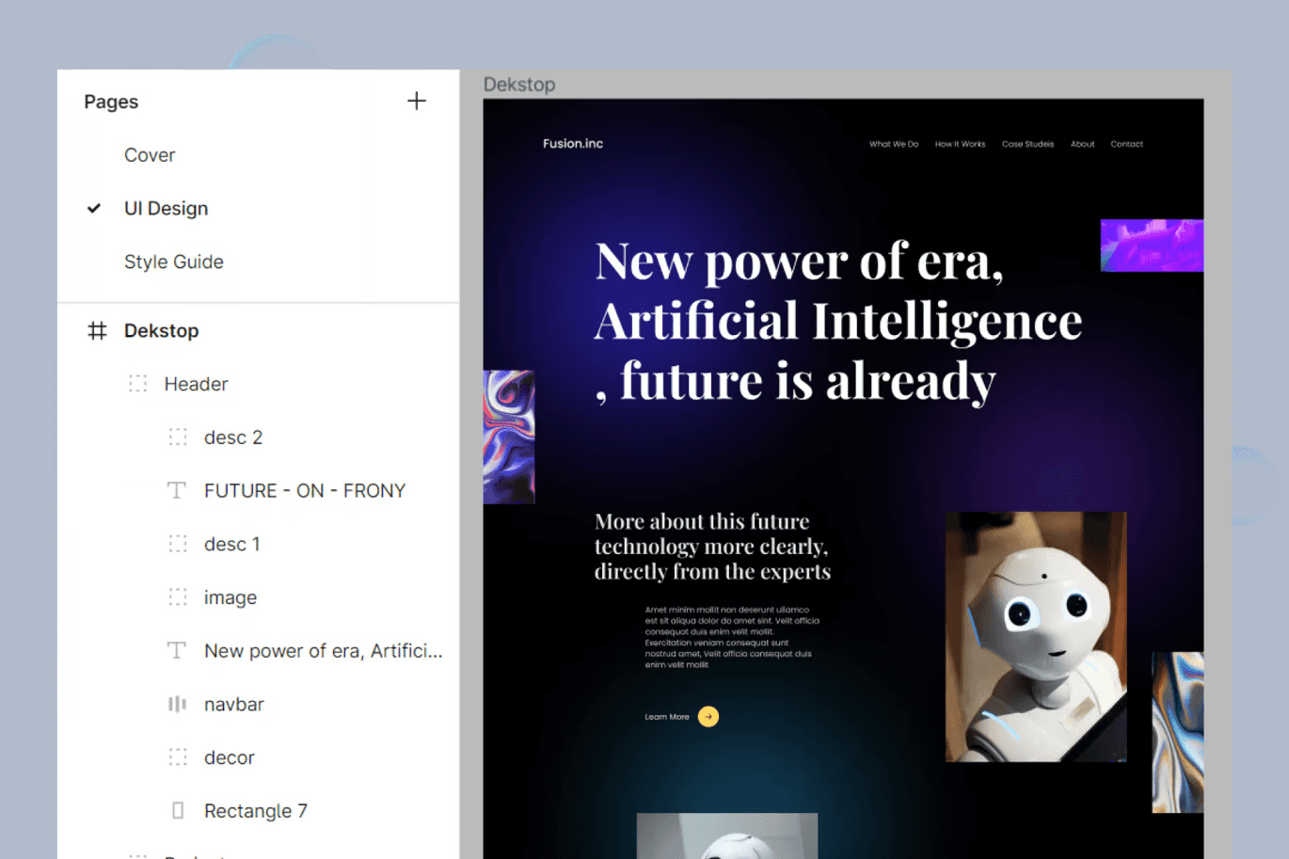
Task: Click the Learn More link on canvas
Action: point(667,717)
